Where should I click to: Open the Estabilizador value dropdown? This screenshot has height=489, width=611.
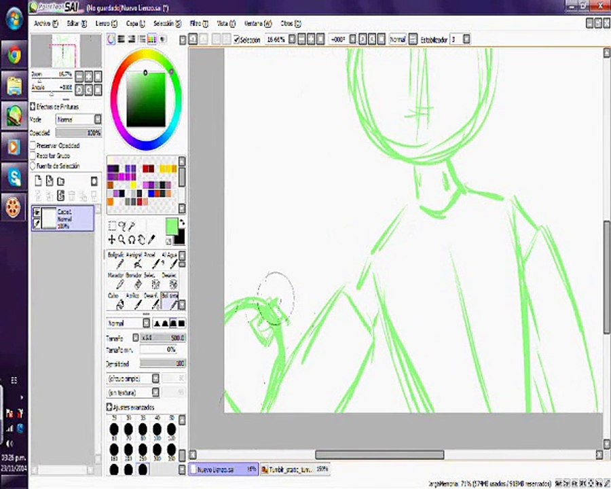coord(466,39)
